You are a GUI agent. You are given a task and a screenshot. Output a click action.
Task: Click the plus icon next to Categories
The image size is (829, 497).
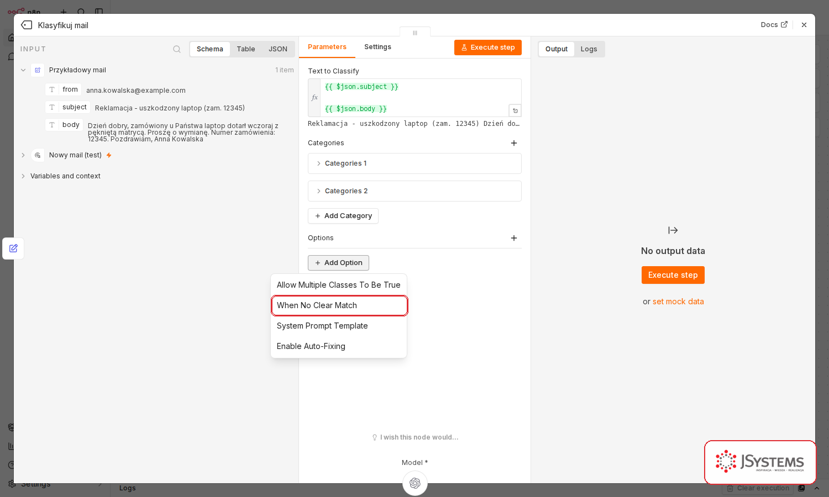(514, 143)
